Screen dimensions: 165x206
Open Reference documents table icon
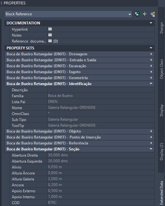(50, 41)
